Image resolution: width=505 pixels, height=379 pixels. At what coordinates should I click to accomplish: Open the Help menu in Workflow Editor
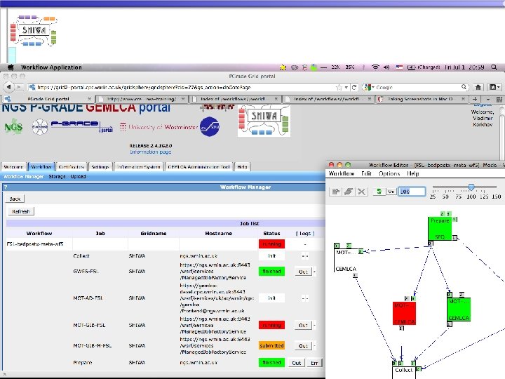(413, 173)
